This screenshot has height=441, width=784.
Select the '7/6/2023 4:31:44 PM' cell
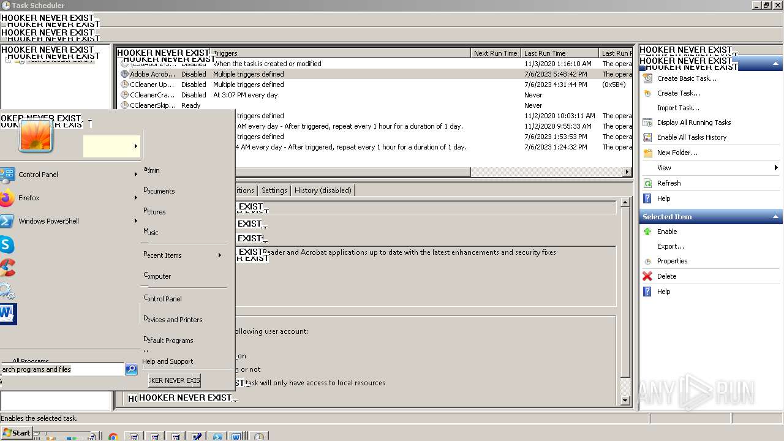556,85
